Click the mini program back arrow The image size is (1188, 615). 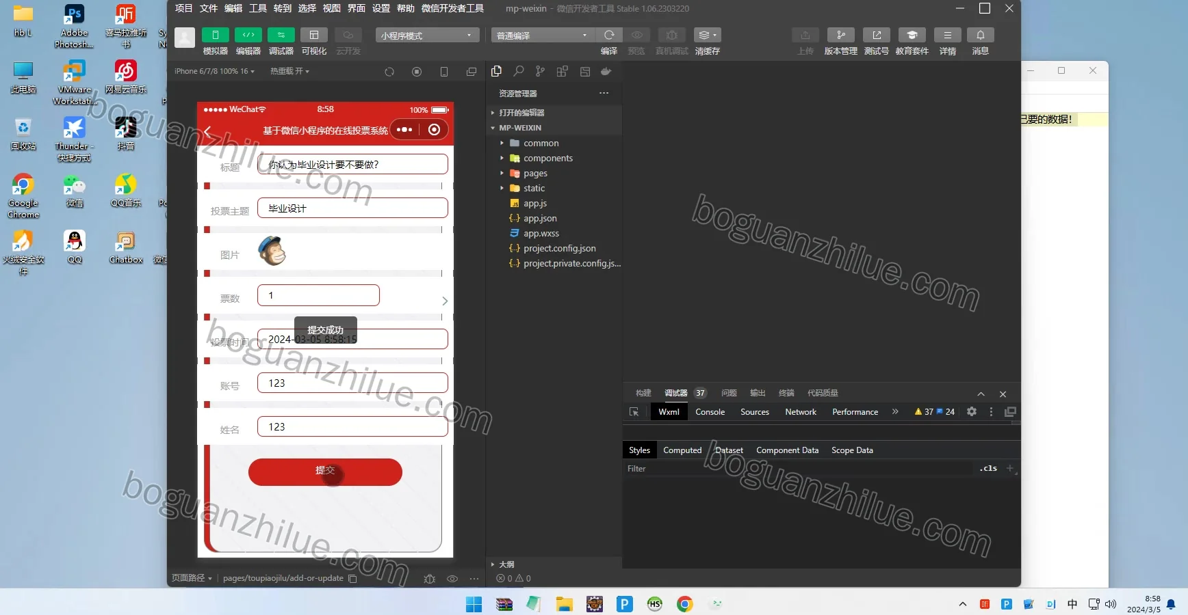pos(207,131)
